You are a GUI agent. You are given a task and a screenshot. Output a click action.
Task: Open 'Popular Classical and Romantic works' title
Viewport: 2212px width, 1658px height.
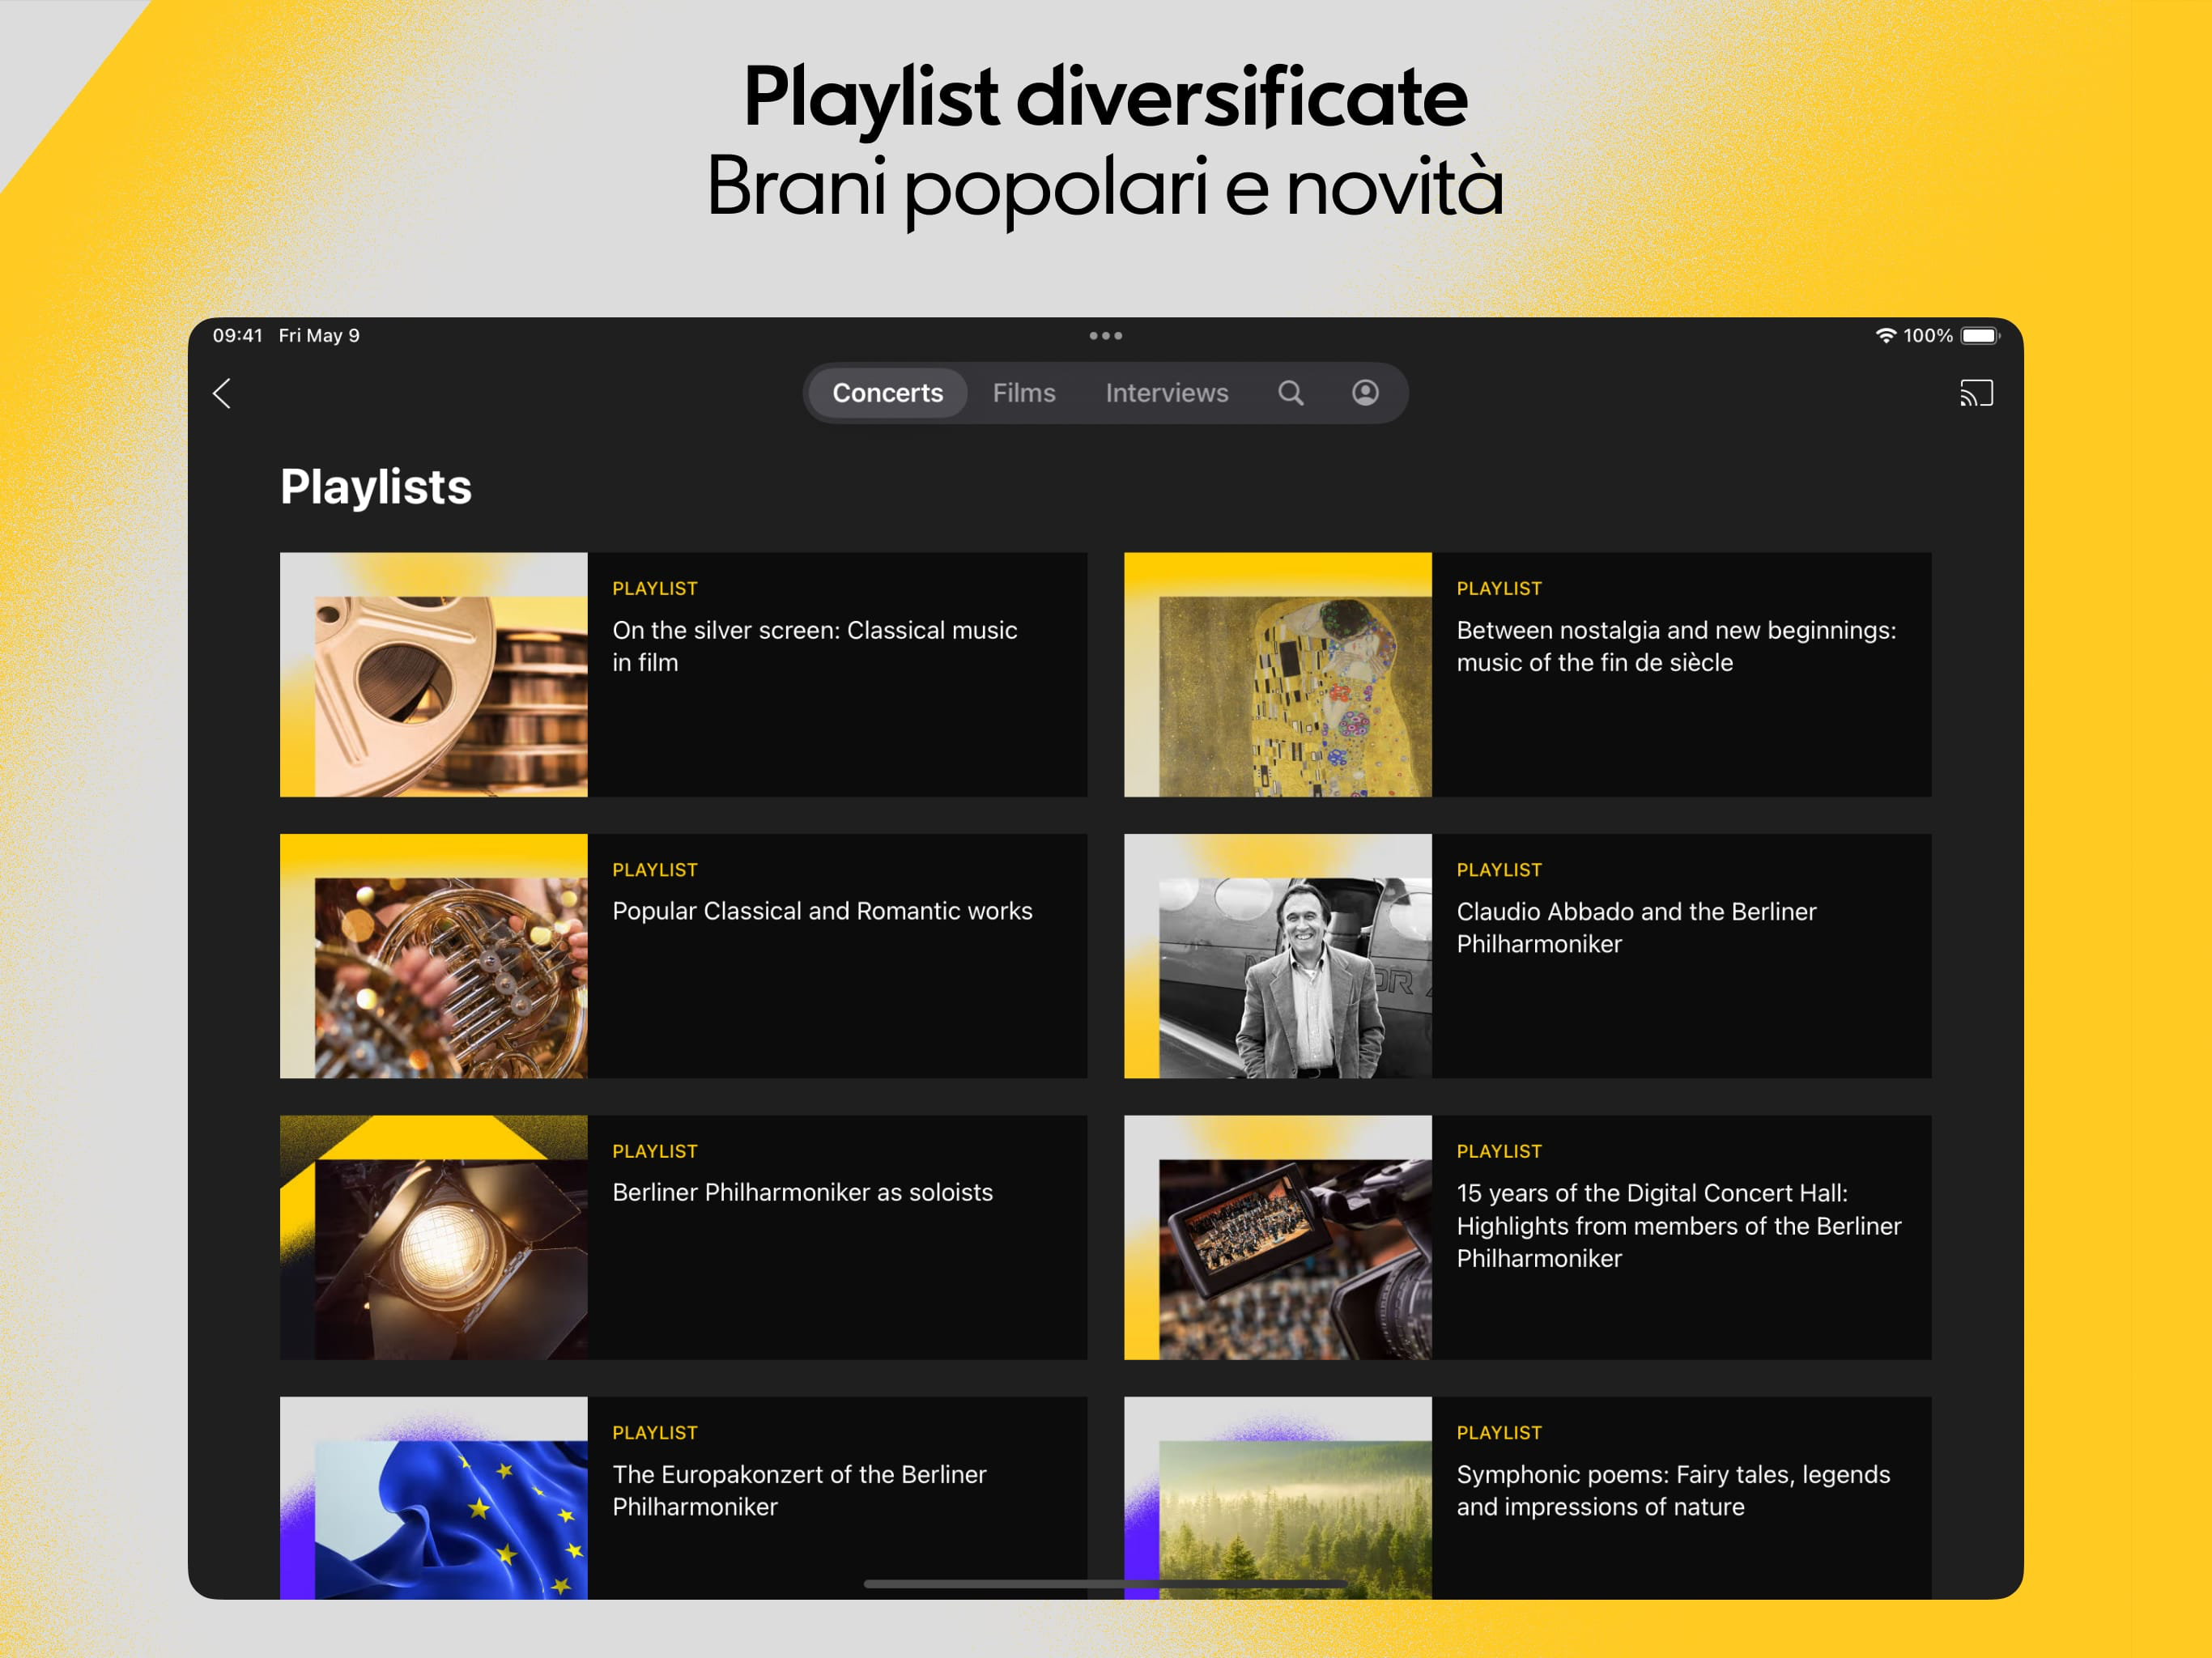pyautogui.click(x=822, y=911)
